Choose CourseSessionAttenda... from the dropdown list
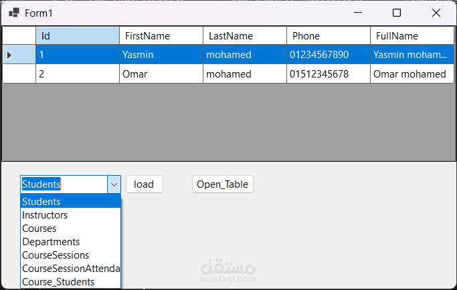 [x=70, y=269]
